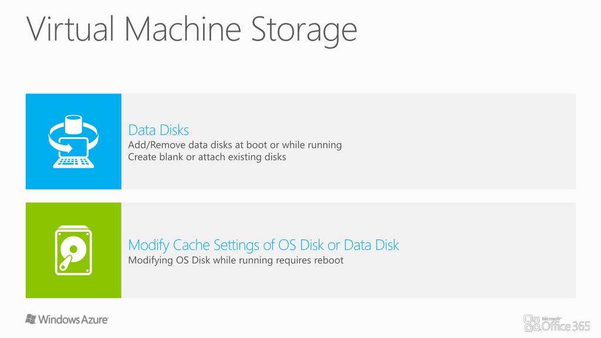601x338 pixels.
Task: Click the Windows flag logo beside Azure
Action: click(x=31, y=319)
